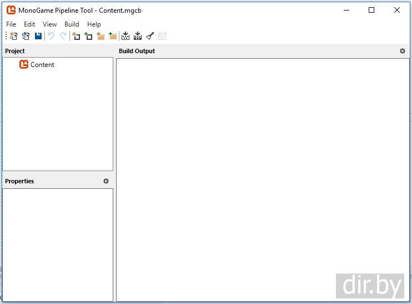
Task: Open the View menu
Action: click(49, 24)
